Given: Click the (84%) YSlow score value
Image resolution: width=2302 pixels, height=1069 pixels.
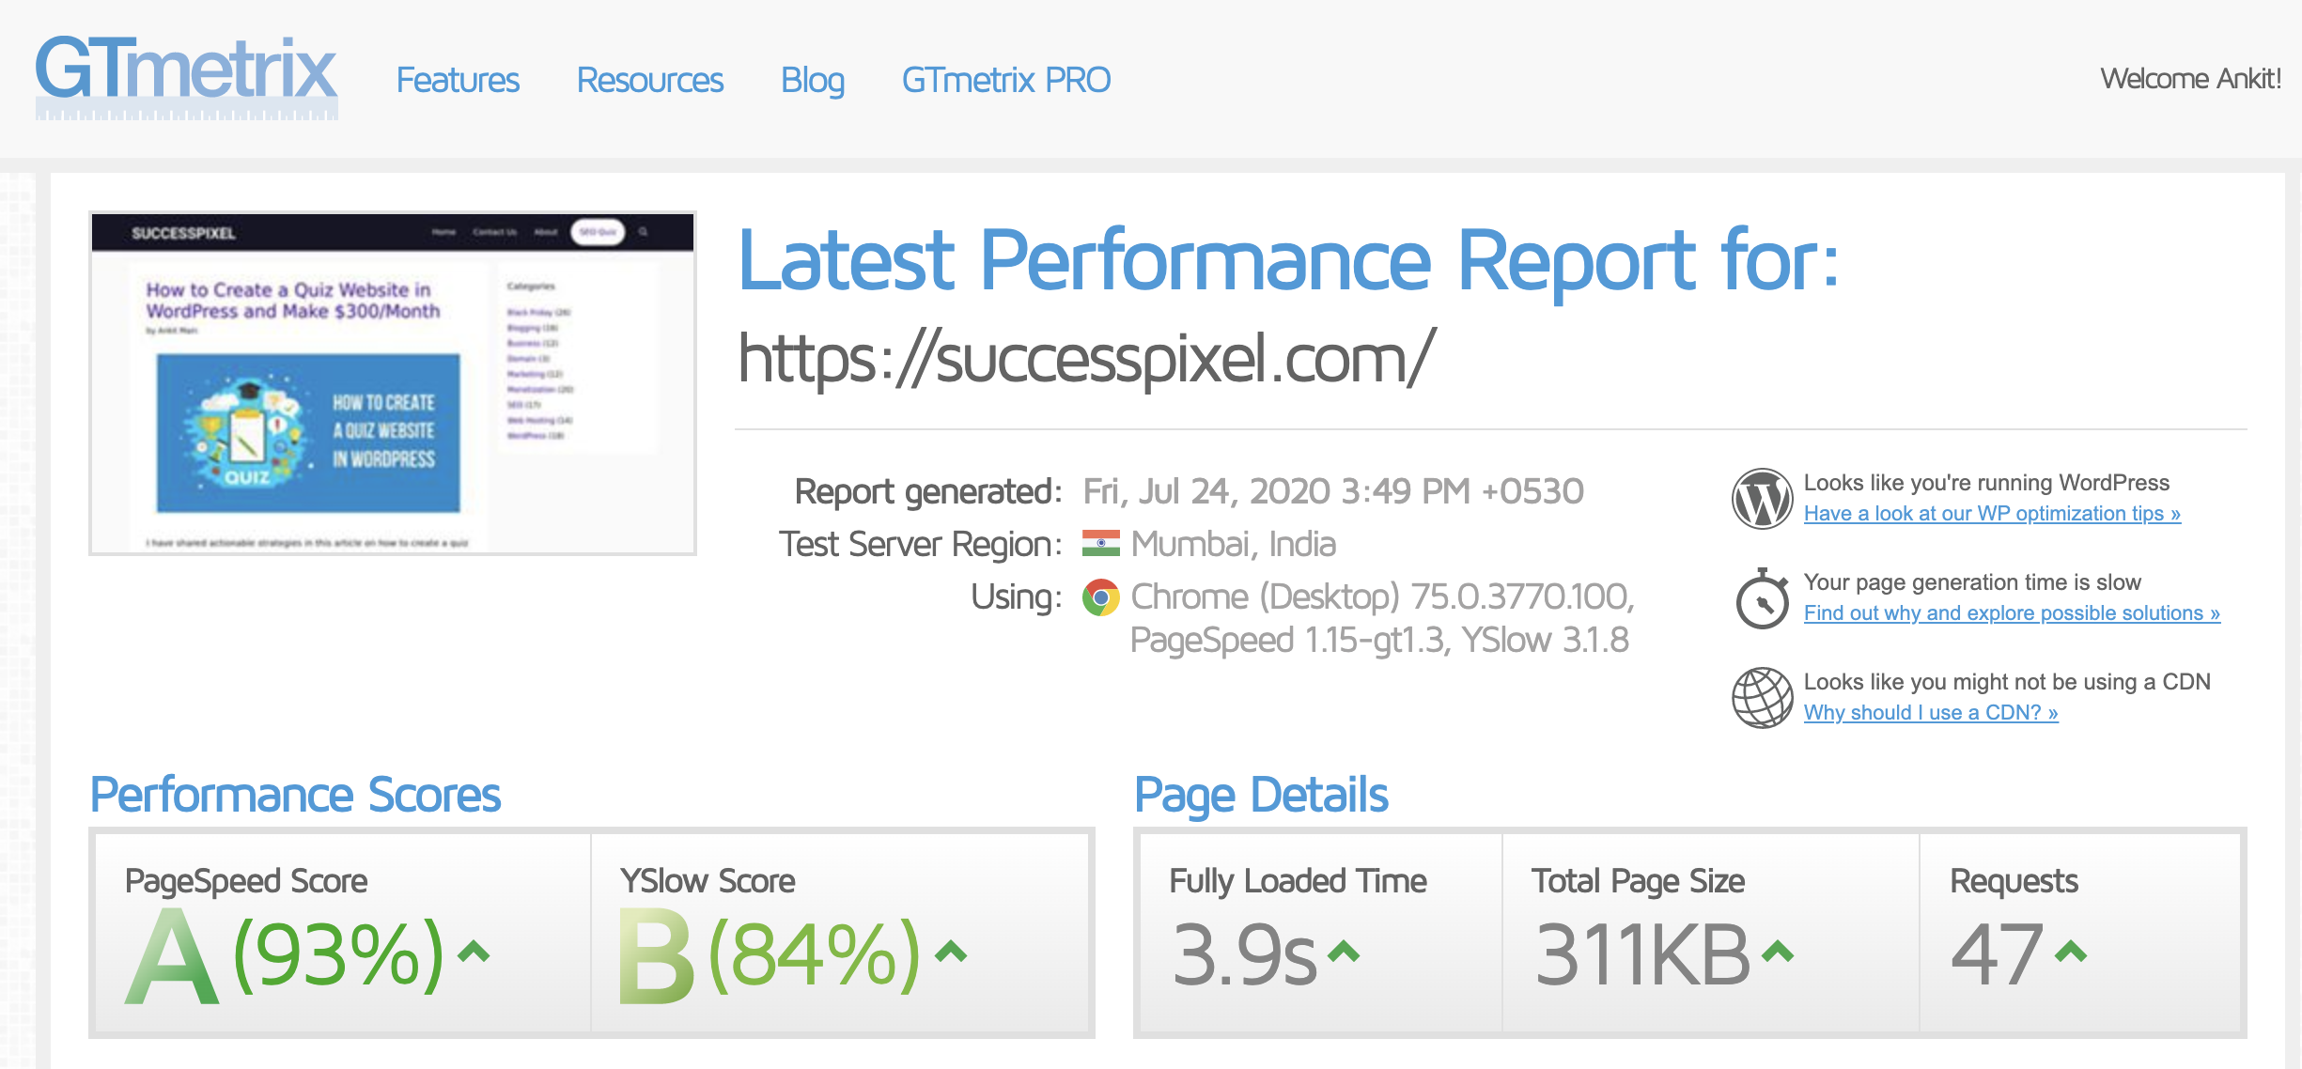Looking at the screenshot, I should [815, 955].
